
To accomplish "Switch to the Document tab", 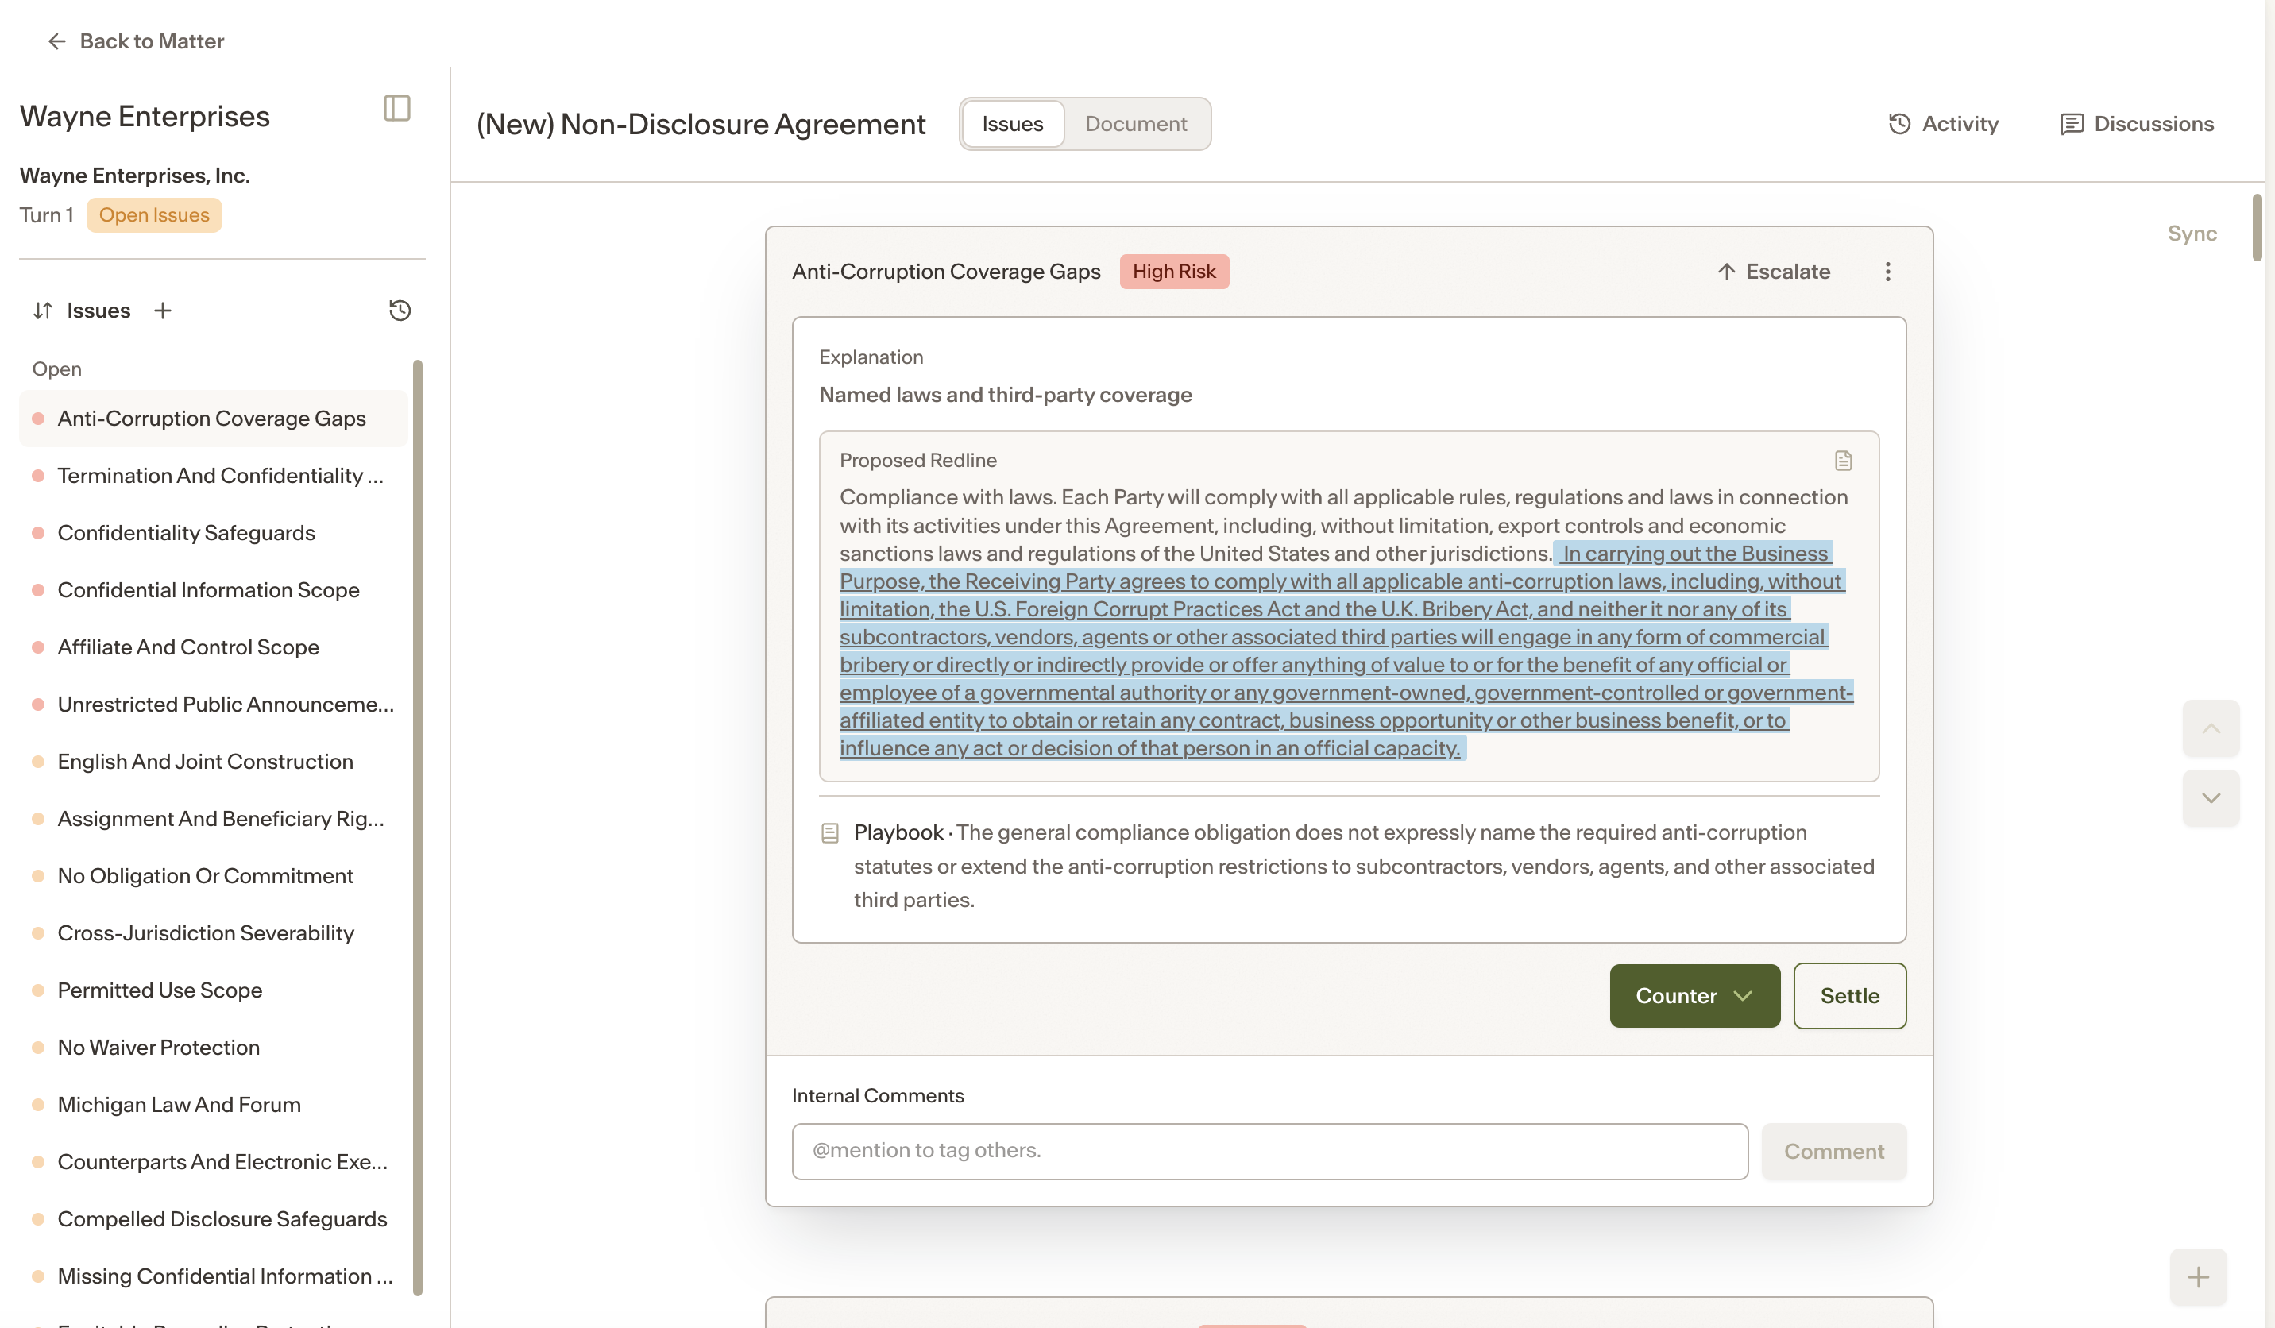I will (1136, 124).
